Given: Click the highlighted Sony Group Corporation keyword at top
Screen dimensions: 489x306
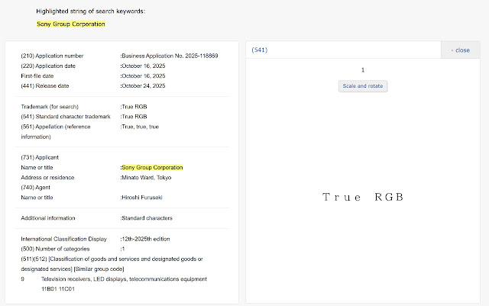Looking at the screenshot, I should coord(71,24).
